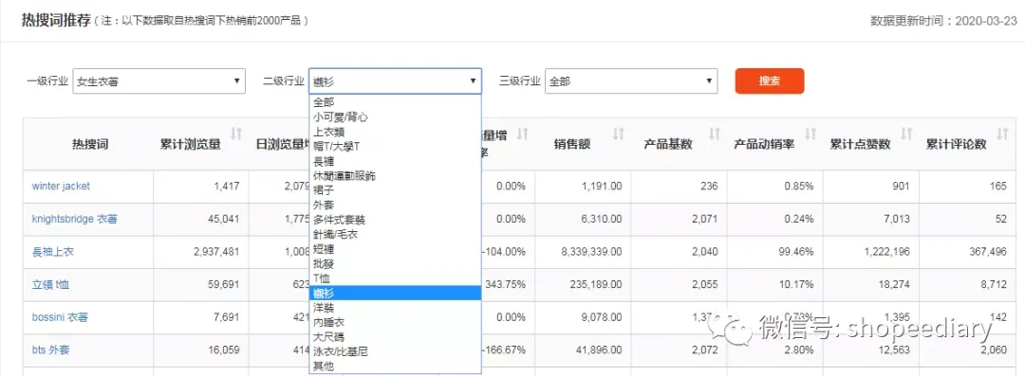Sort by 累计评论数 column arrows

(1003, 134)
